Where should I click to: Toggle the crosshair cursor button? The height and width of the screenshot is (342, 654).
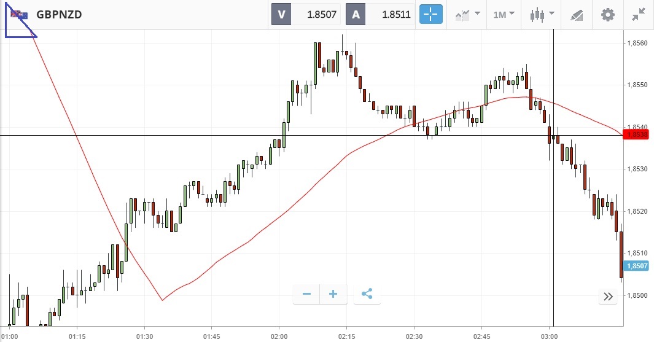click(431, 14)
